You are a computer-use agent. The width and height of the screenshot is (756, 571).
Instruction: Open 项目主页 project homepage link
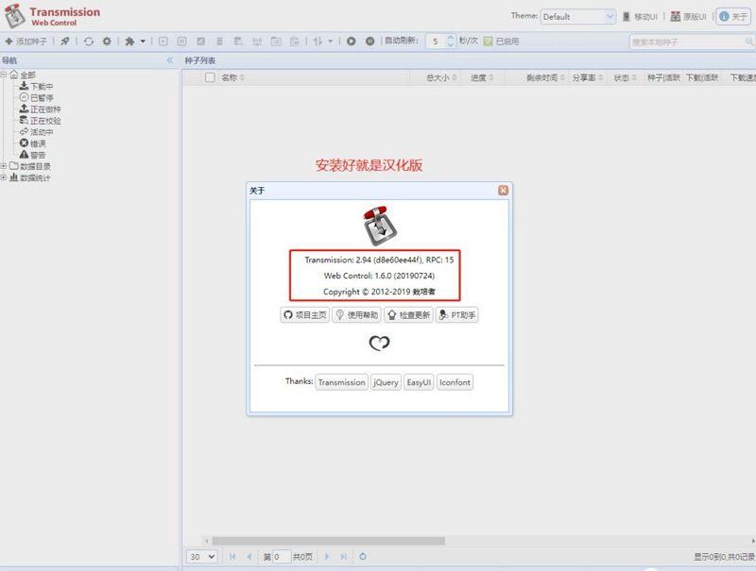[x=304, y=315]
